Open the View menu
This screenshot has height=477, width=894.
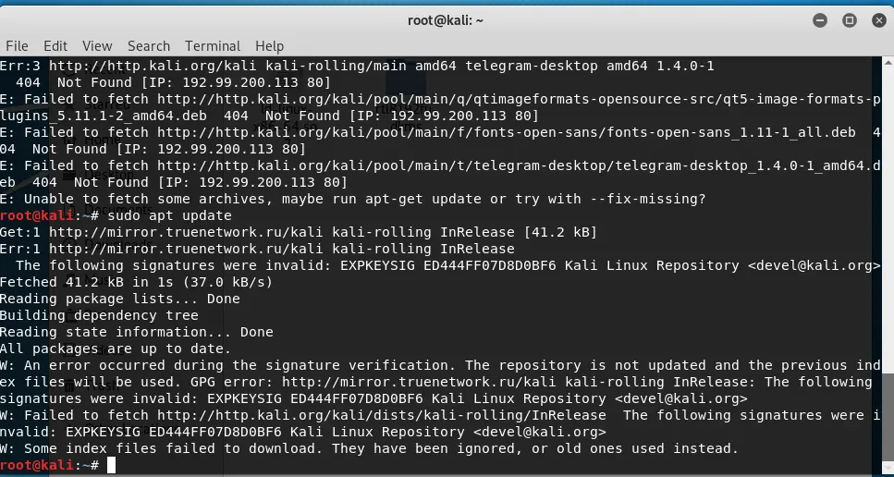97,46
